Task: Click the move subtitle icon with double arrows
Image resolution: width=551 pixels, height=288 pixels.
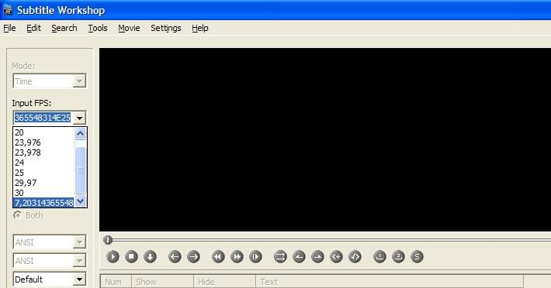Action: click(x=280, y=257)
